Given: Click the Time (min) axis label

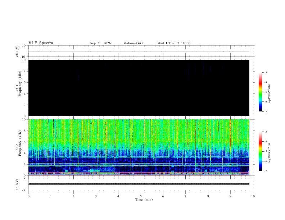Looking at the screenshot, I should pyautogui.click(x=144, y=200).
